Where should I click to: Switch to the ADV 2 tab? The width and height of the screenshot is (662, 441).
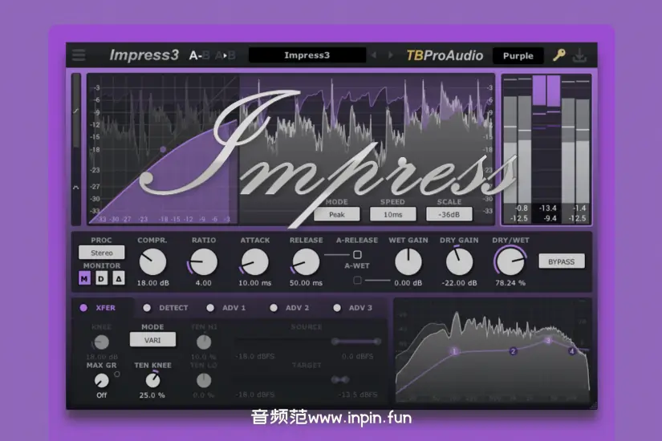pyautogui.click(x=289, y=308)
